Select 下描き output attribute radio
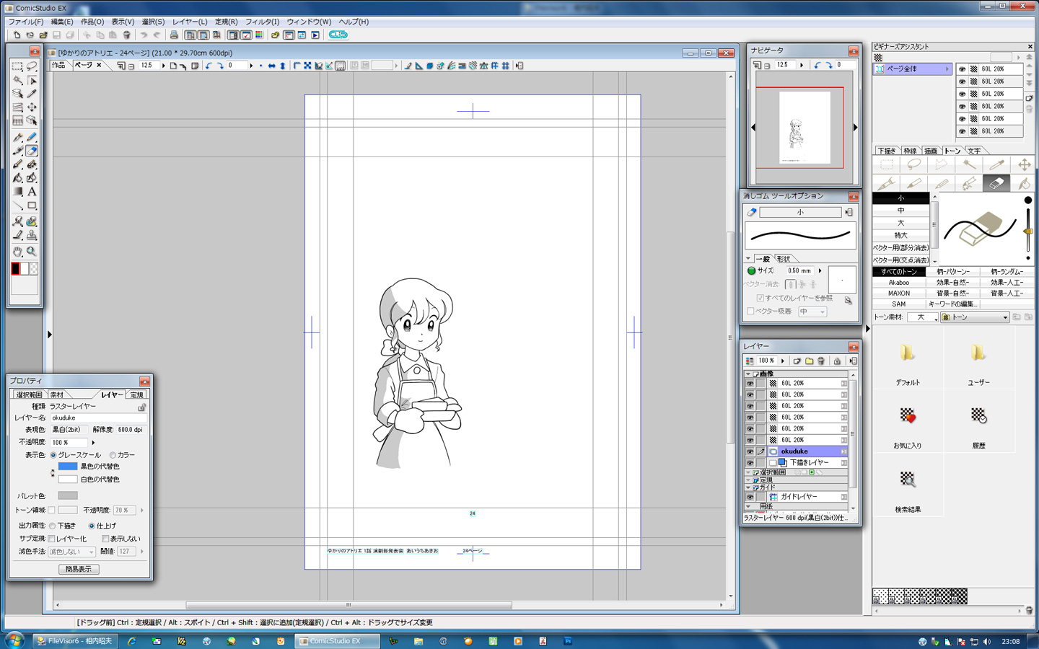This screenshot has width=1039, height=649. click(53, 526)
